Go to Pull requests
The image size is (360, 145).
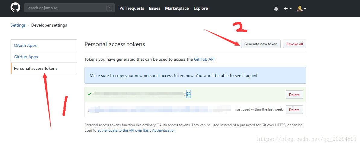[132, 8]
